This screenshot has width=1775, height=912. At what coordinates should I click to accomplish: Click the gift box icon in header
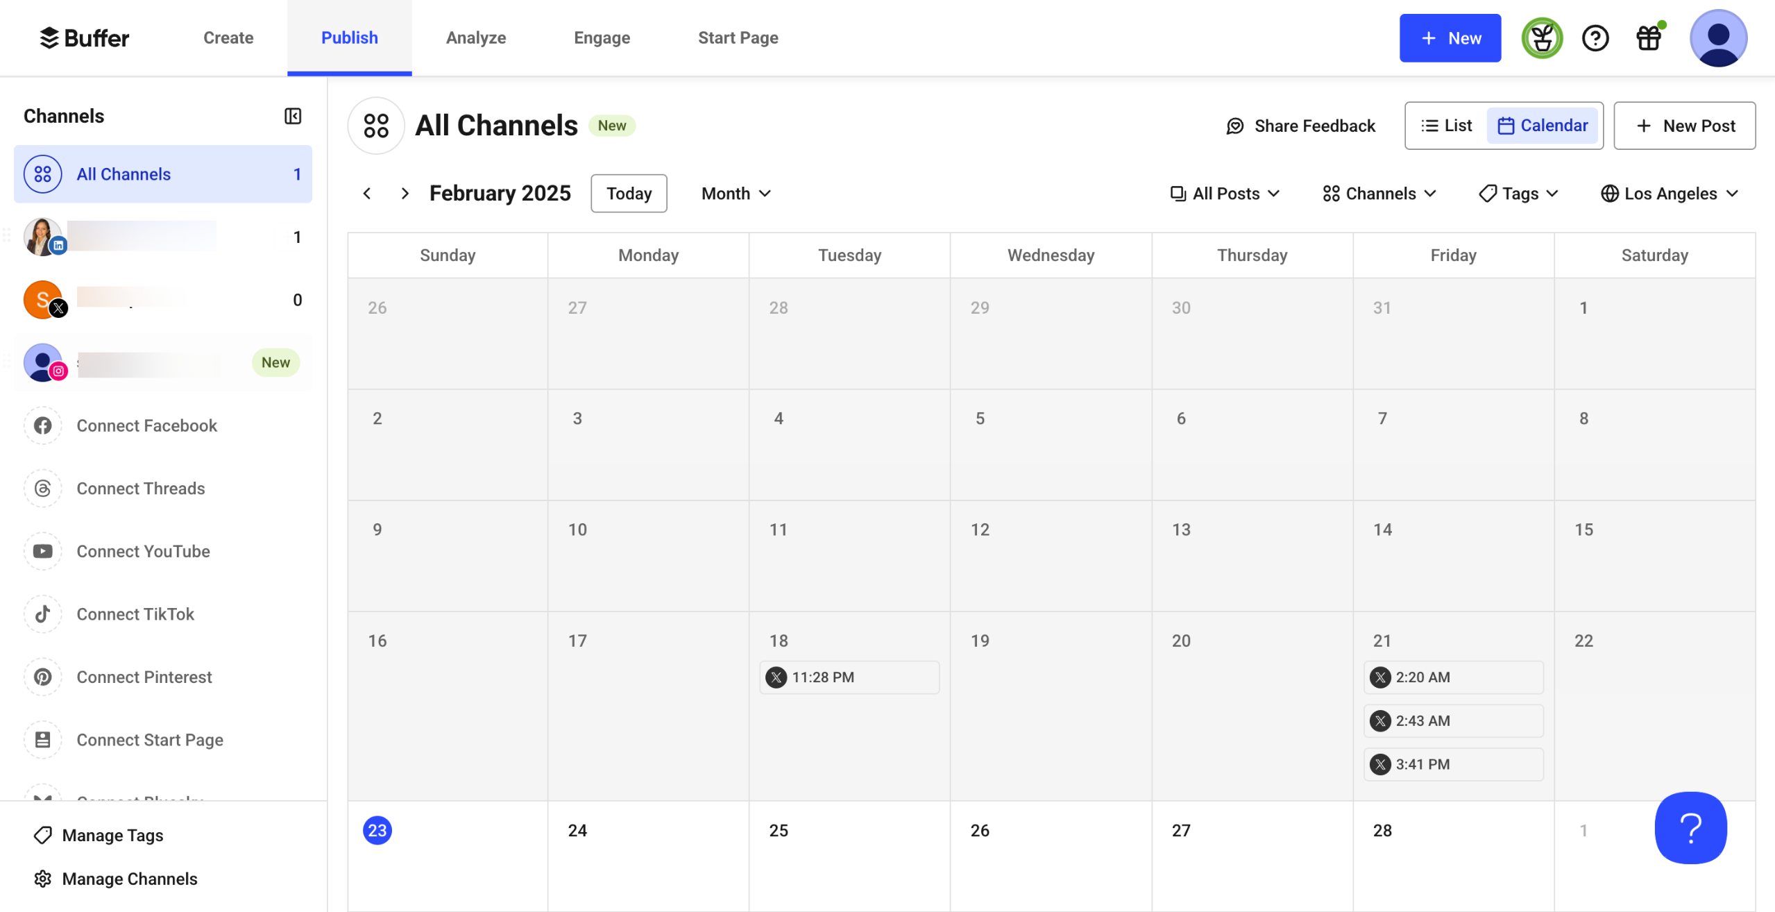point(1649,38)
